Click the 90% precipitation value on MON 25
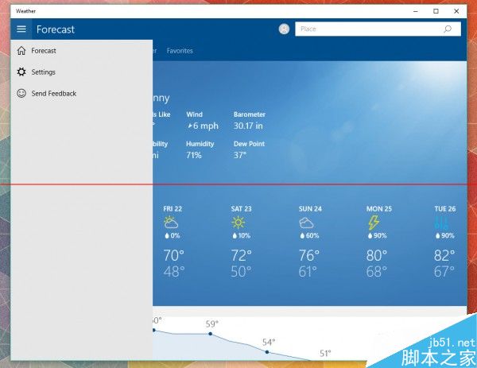Viewport: 477px width, 368px height. pyautogui.click(x=380, y=236)
